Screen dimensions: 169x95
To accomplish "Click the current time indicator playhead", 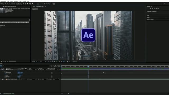I will 88,66.
